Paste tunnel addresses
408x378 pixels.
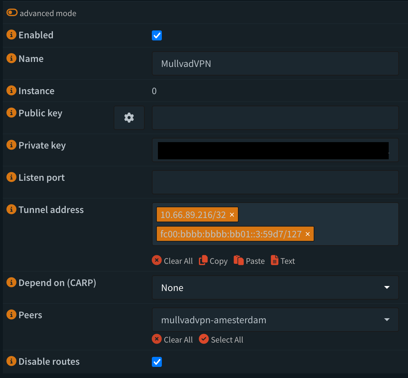tap(249, 261)
